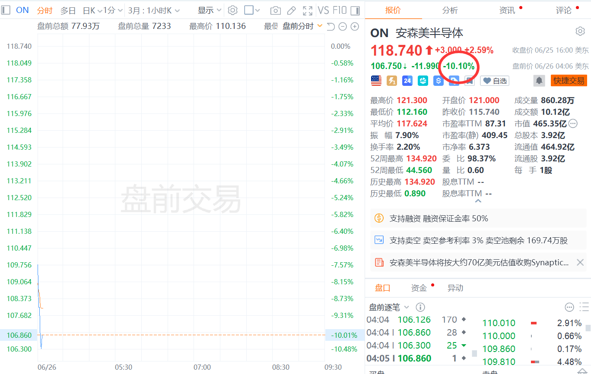
Task: Open the 1分 minute interval dropdown
Action: pos(113,10)
